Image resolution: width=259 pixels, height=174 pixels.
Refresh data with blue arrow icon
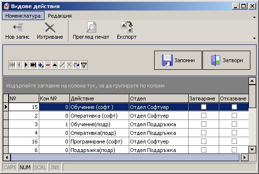pyautogui.click(x=77, y=65)
